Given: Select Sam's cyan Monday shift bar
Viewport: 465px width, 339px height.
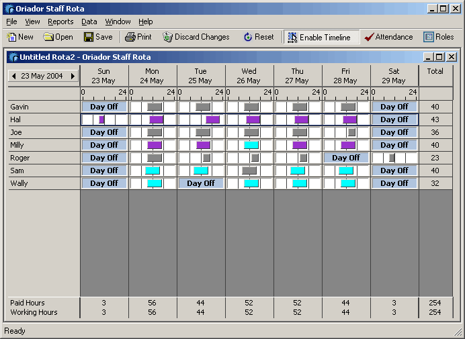Looking at the screenshot, I should coord(153,171).
